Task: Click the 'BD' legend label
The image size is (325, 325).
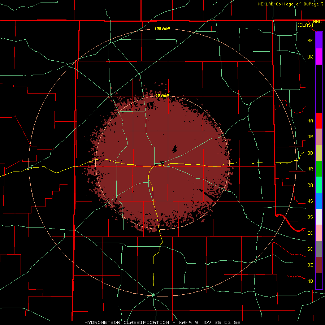Action: [x=310, y=153]
